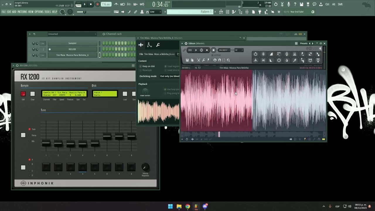The height and width of the screenshot is (211, 375).
Task: Click the Edison fade out ramp tool
Action: tap(271, 60)
